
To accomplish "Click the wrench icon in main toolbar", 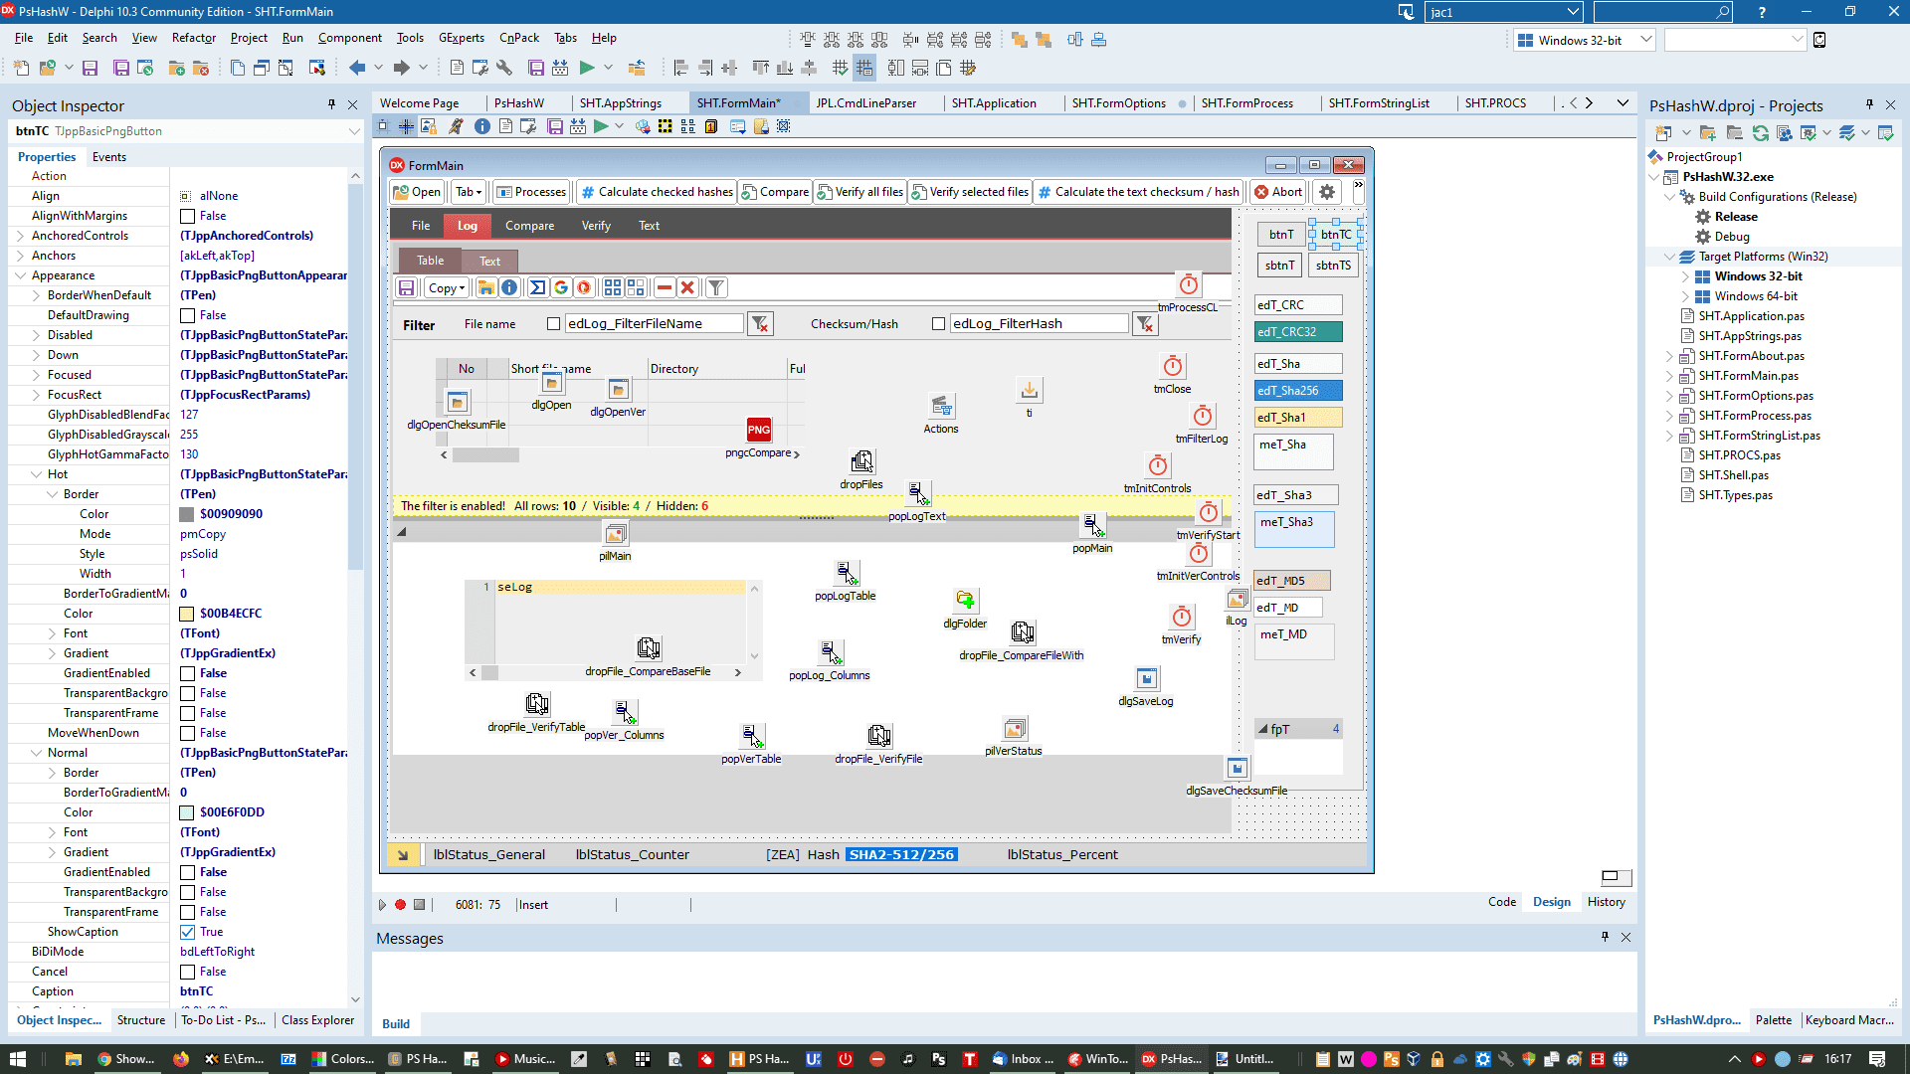I will pos(504,68).
